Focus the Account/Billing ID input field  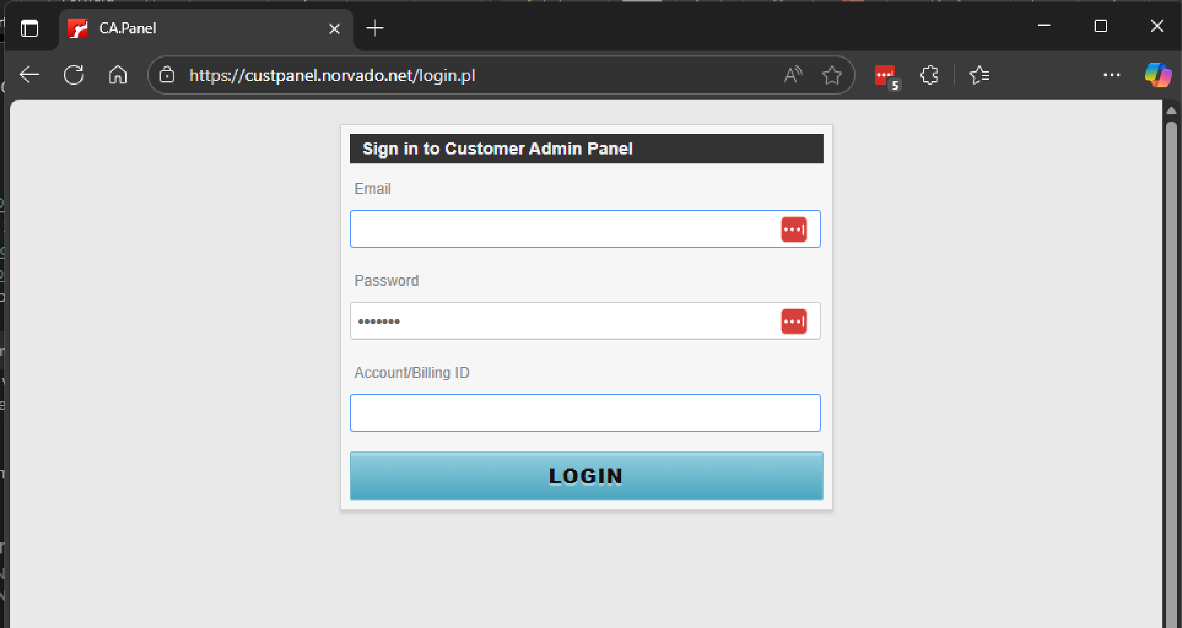[585, 413]
